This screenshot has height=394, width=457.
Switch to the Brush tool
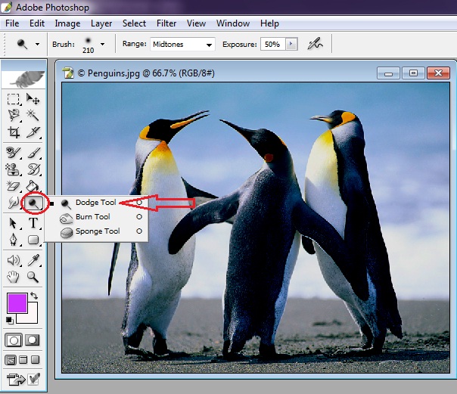pyautogui.click(x=33, y=153)
